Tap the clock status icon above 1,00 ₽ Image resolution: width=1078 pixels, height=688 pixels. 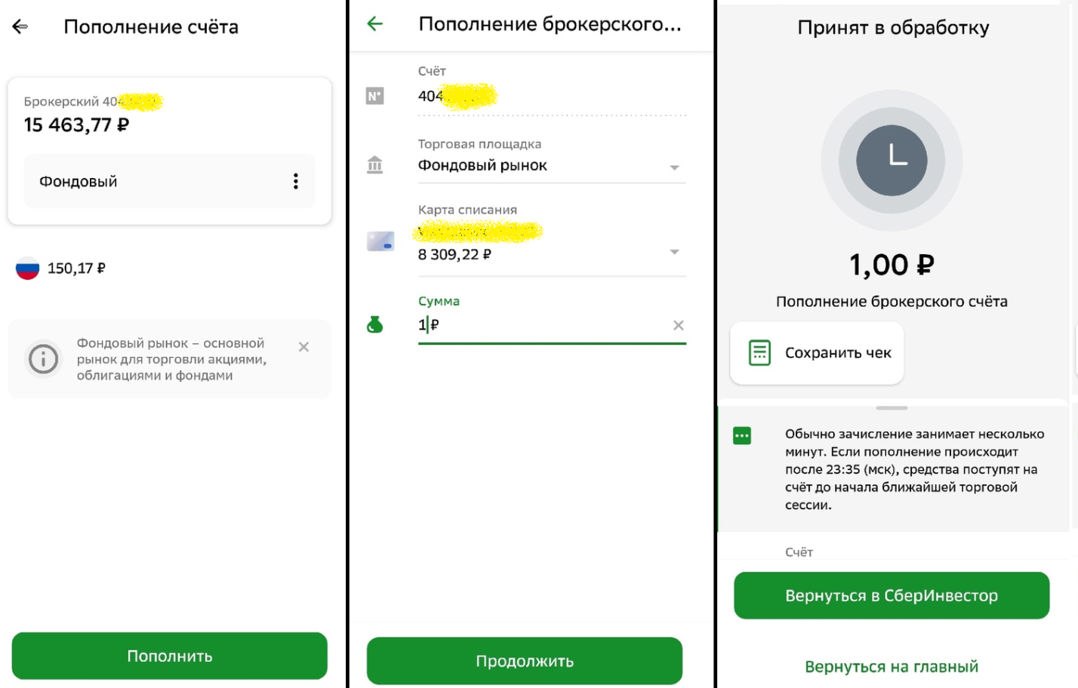pos(892,161)
